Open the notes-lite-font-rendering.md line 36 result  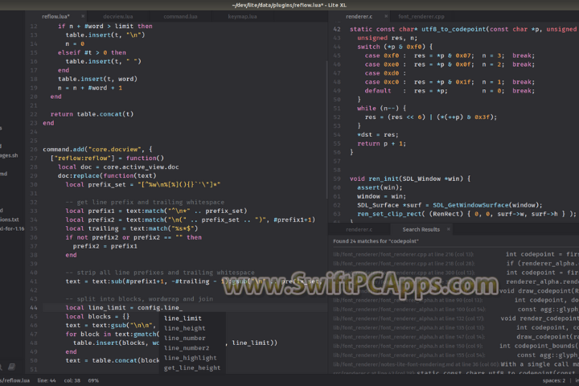tap(417, 364)
